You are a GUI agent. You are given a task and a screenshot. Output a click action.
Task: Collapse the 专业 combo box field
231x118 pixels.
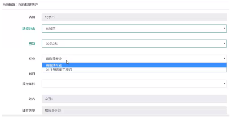134,59
